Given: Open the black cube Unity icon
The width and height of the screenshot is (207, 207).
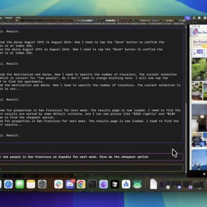Looking at the screenshot, I should [115, 184].
